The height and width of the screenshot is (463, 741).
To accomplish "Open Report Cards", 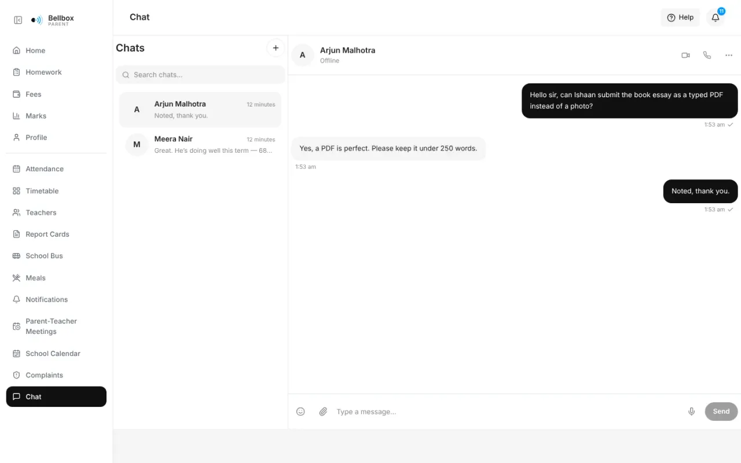I will point(56,234).
